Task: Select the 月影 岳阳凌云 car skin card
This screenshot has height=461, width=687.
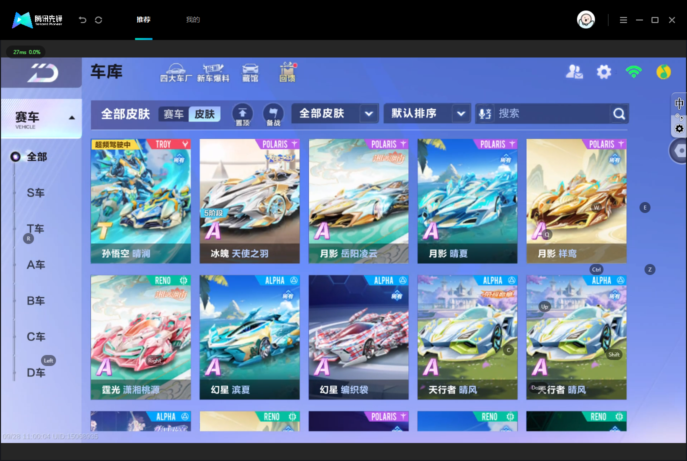Action: pos(358,201)
